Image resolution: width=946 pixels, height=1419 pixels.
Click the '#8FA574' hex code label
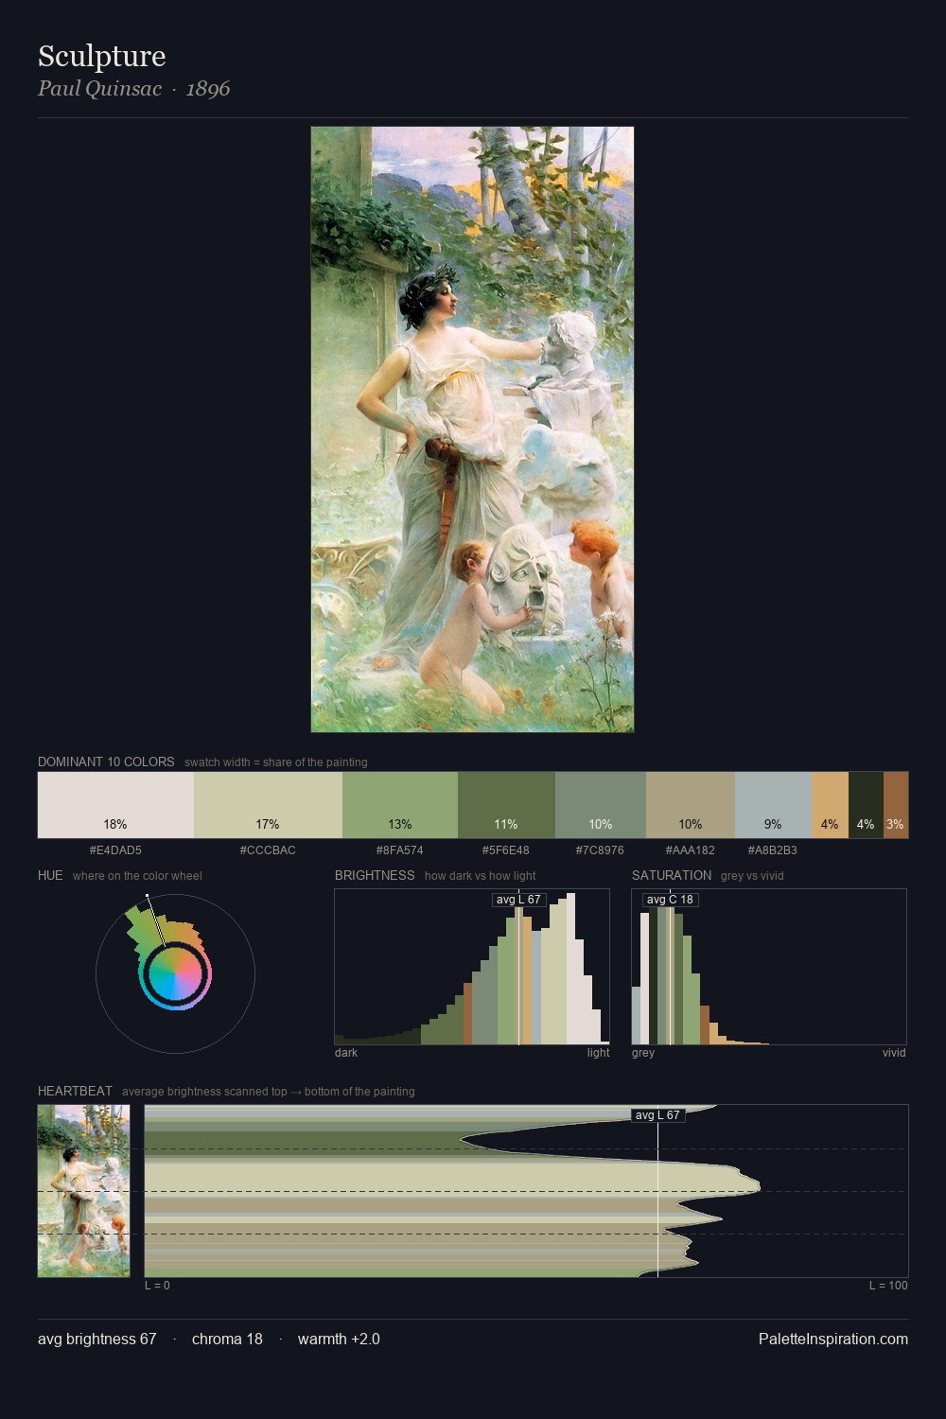tap(400, 850)
